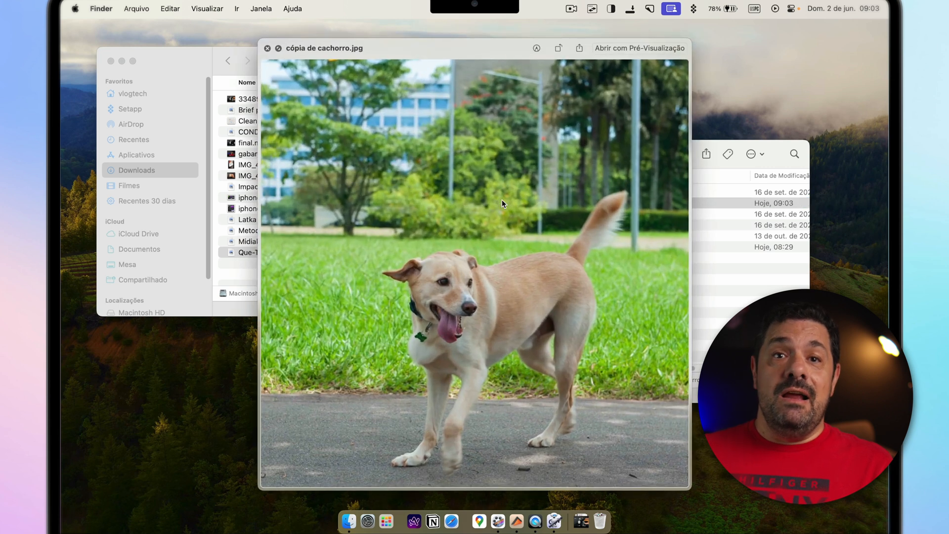Open System Settings from the Dock

coord(368,521)
